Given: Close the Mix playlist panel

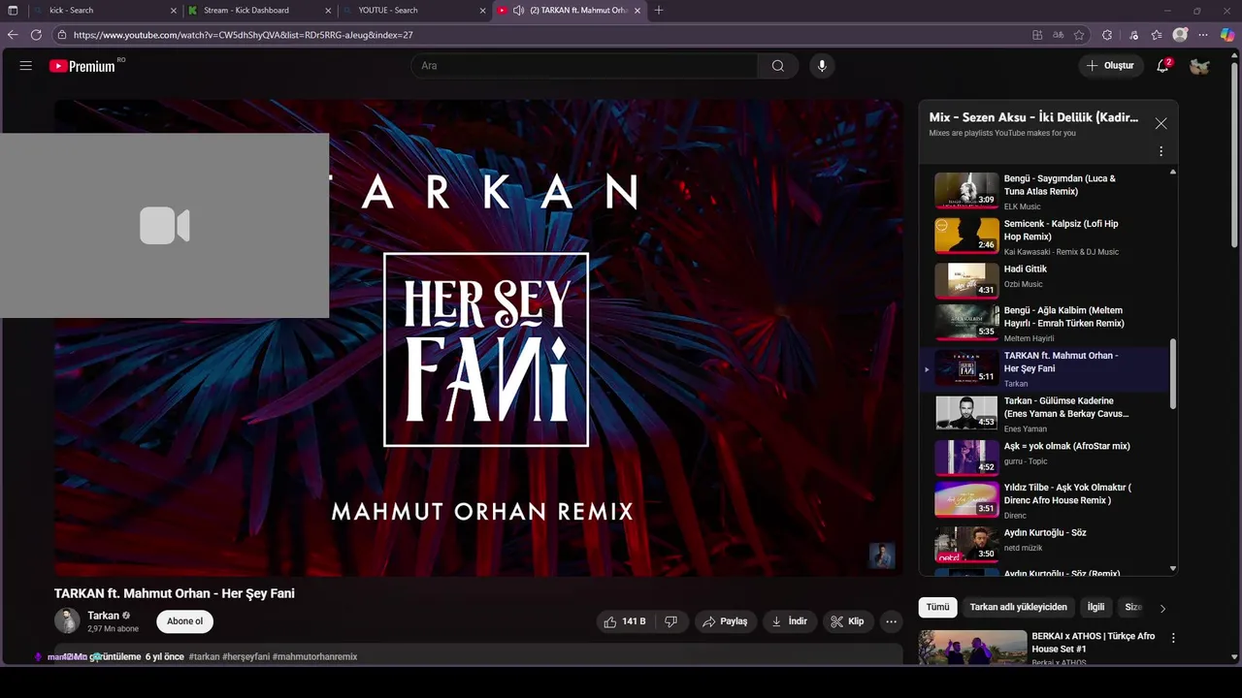Looking at the screenshot, I should click(x=1160, y=123).
